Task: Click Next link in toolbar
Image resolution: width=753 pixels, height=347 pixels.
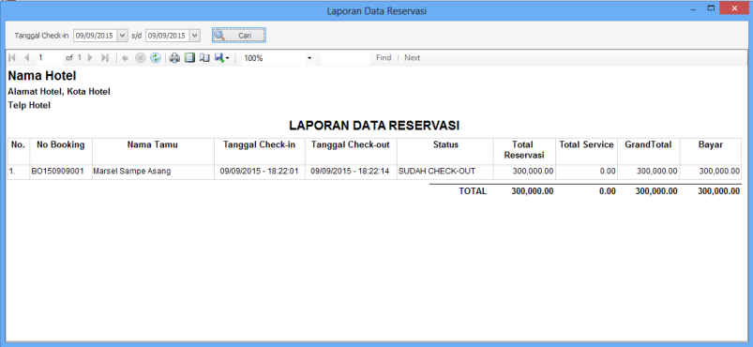Action: [x=412, y=57]
